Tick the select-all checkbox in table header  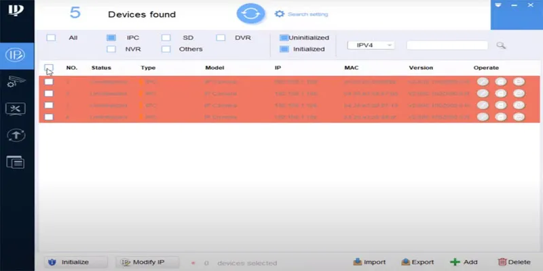(x=49, y=68)
